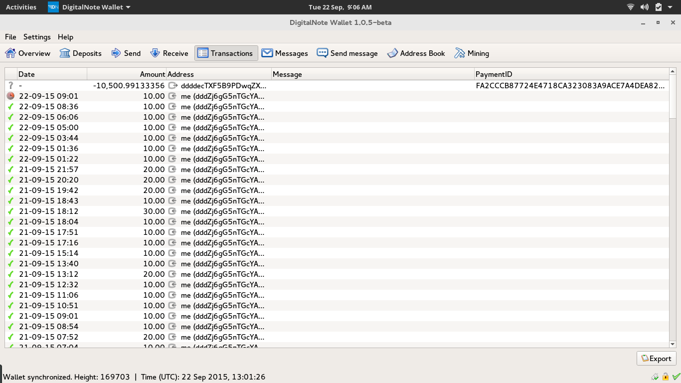Viewport: 681px width, 383px height.
Task: Select the 21-09-15 09:01 transaction date
Action: click(x=48, y=316)
